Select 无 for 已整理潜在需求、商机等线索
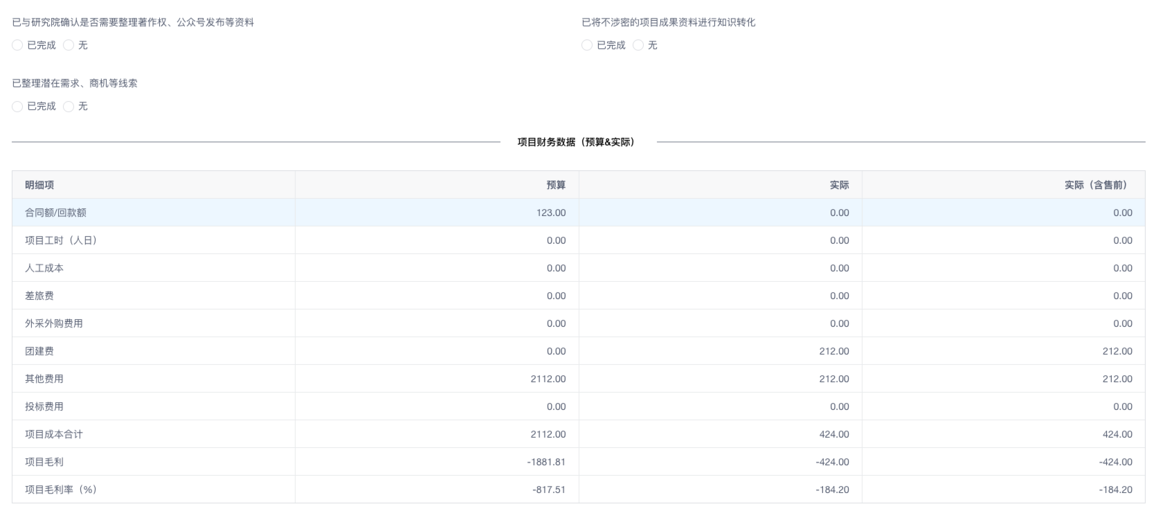Screen dimensions: 1156x520 click(x=69, y=107)
